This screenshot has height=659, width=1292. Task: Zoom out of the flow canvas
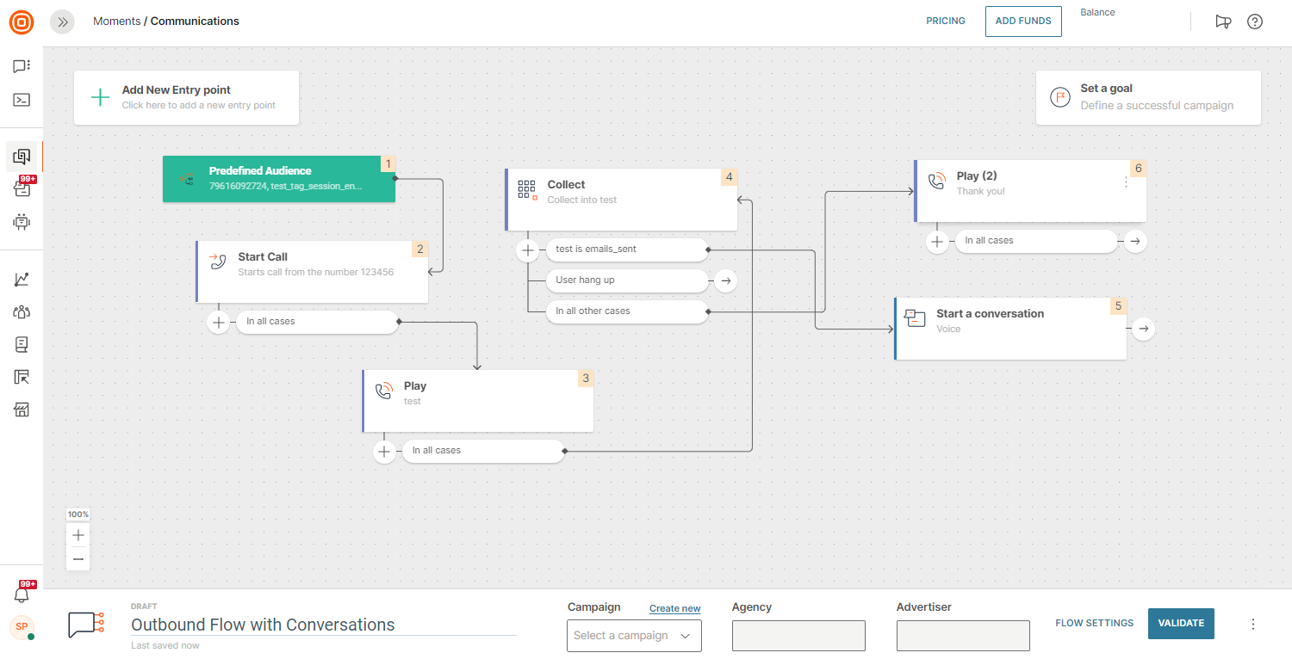pyautogui.click(x=78, y=559)
